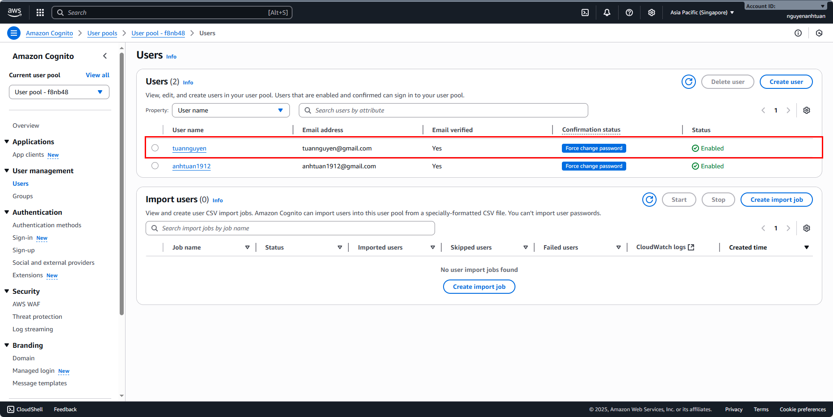Viewport: 833px width, 417px height.
Task: Open the Property User name dropdown
Action: pyautogui.click(x=230, y=110)
